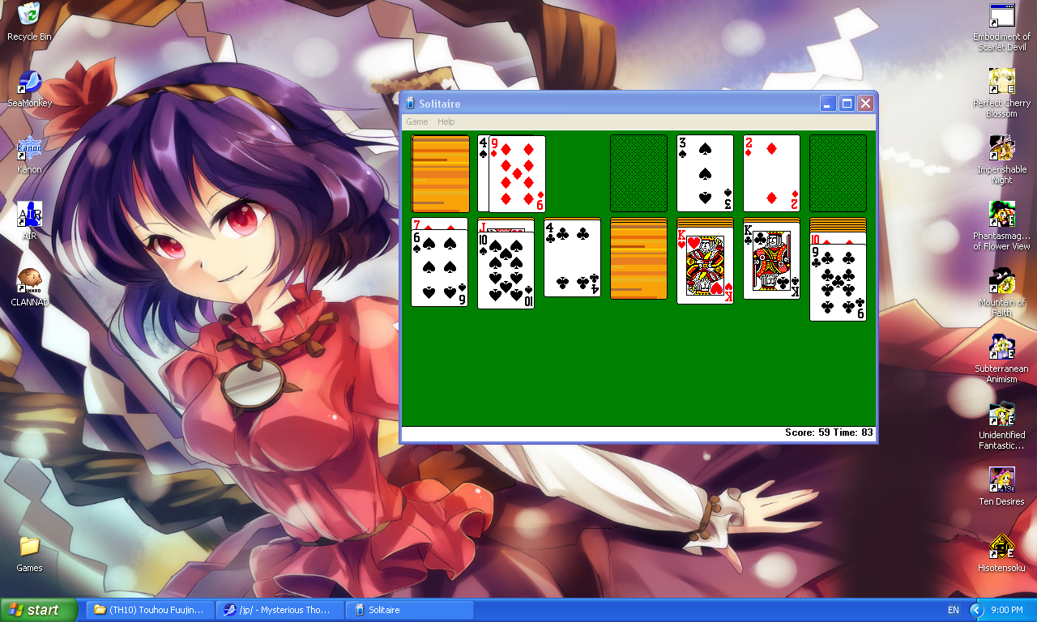Select the 9 of clubs tableau card
The image size is (1037, 622).
pyautogui.click(x=838, y=283)
